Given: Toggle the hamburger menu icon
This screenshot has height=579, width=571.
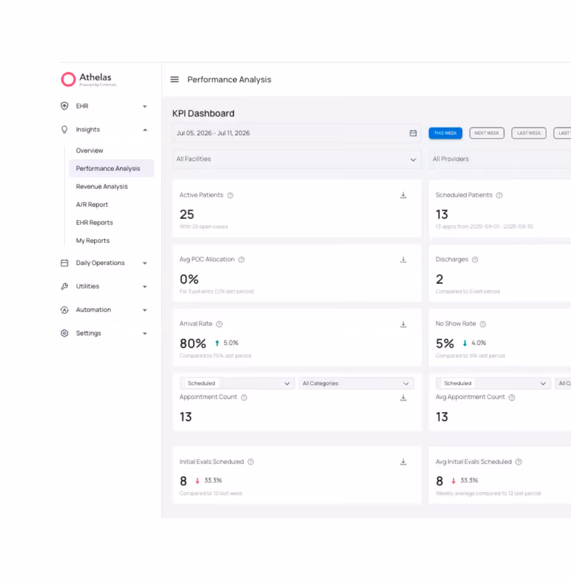Looking at the screenshot, I should 175,79.
